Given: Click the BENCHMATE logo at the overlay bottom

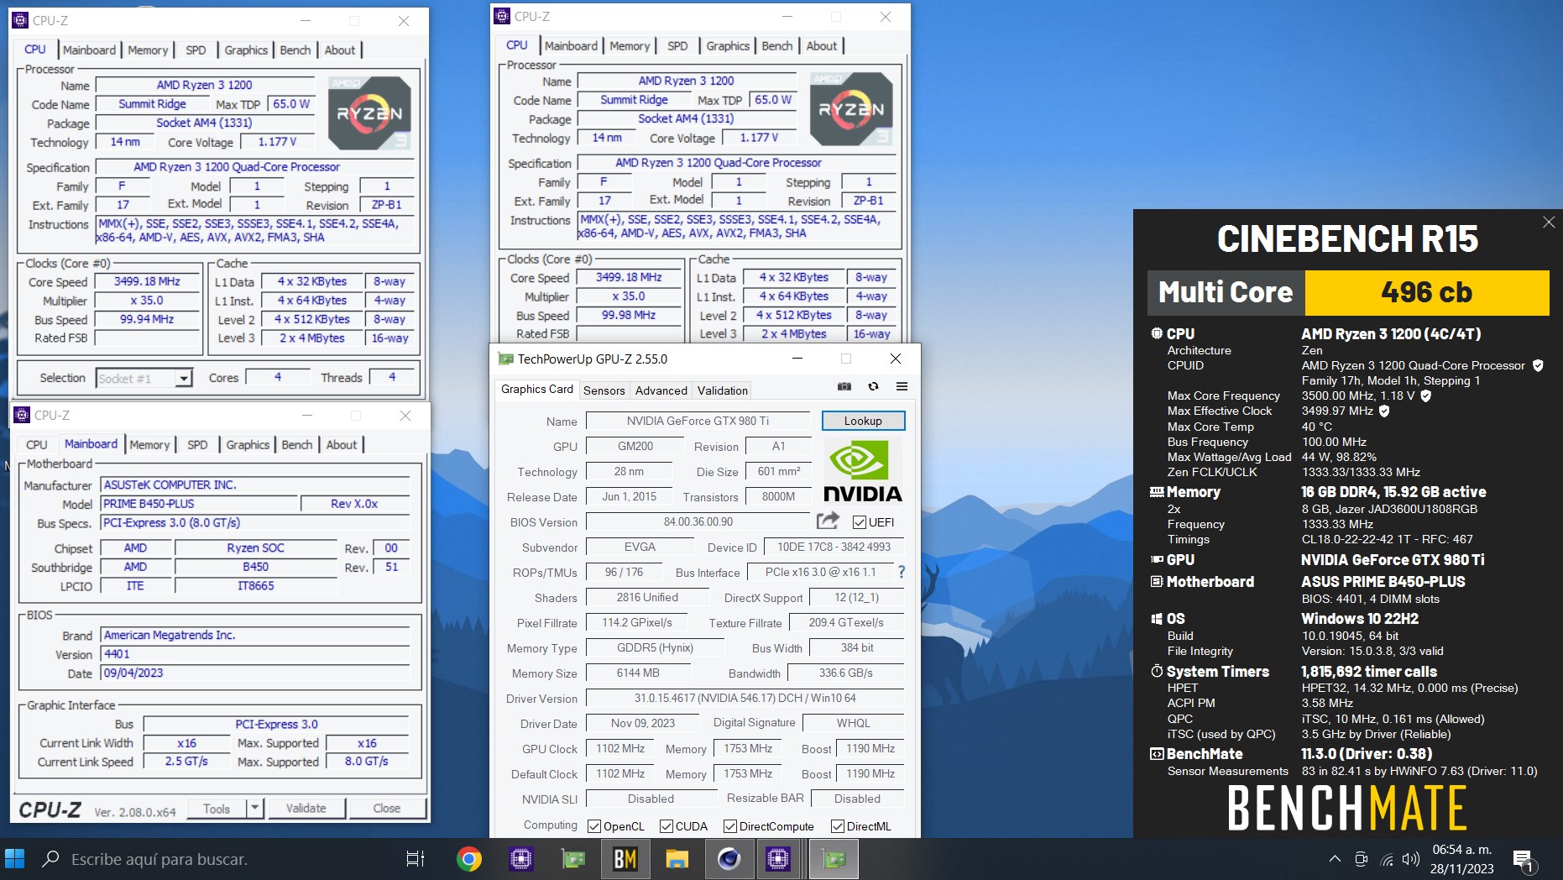Looking at the screenshot, I should point(1347,808).
